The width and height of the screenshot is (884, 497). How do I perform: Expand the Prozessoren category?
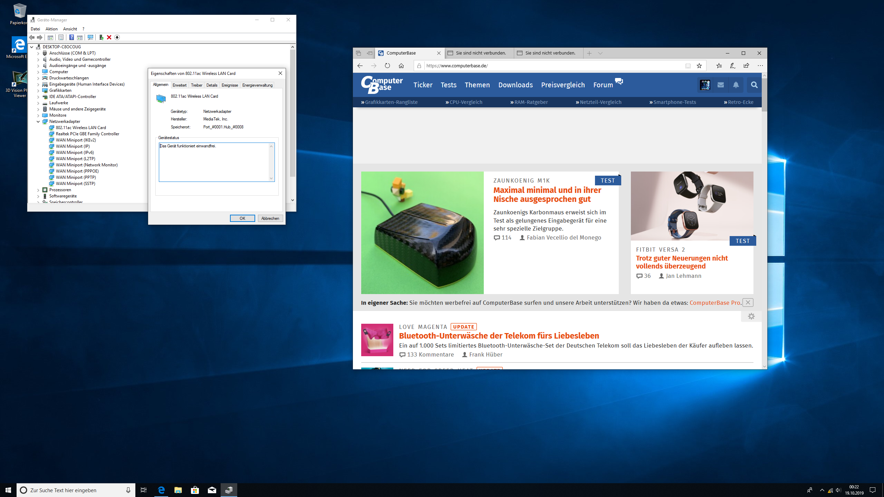pyautogui.click(x=38, y=190)
